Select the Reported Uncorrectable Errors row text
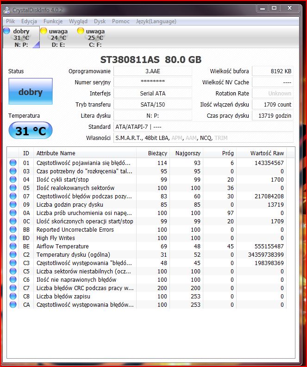Screen dimensions: 307x367 coord(75,230)
